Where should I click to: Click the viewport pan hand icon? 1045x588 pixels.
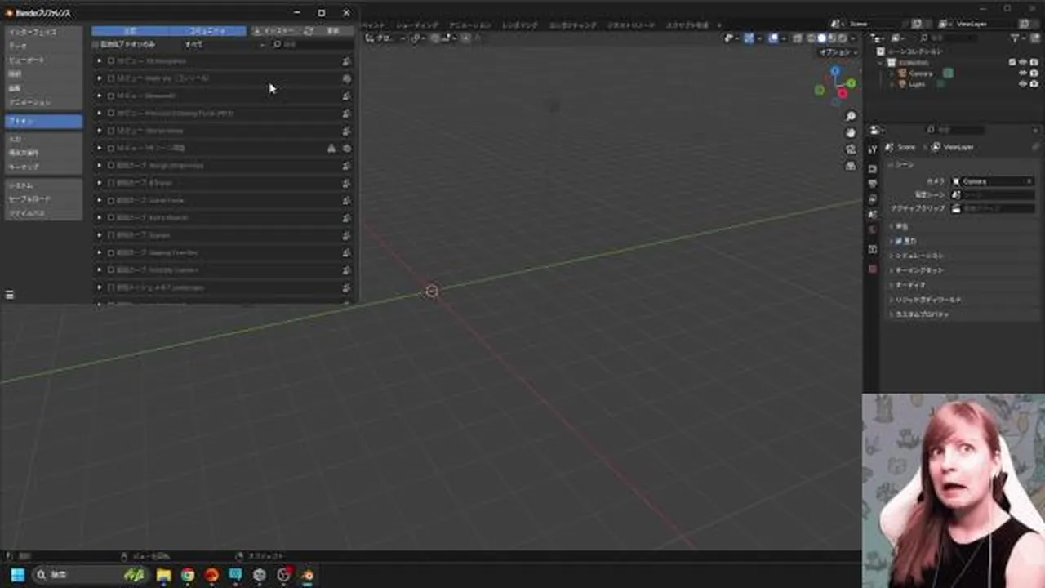(x=851, y=132)
